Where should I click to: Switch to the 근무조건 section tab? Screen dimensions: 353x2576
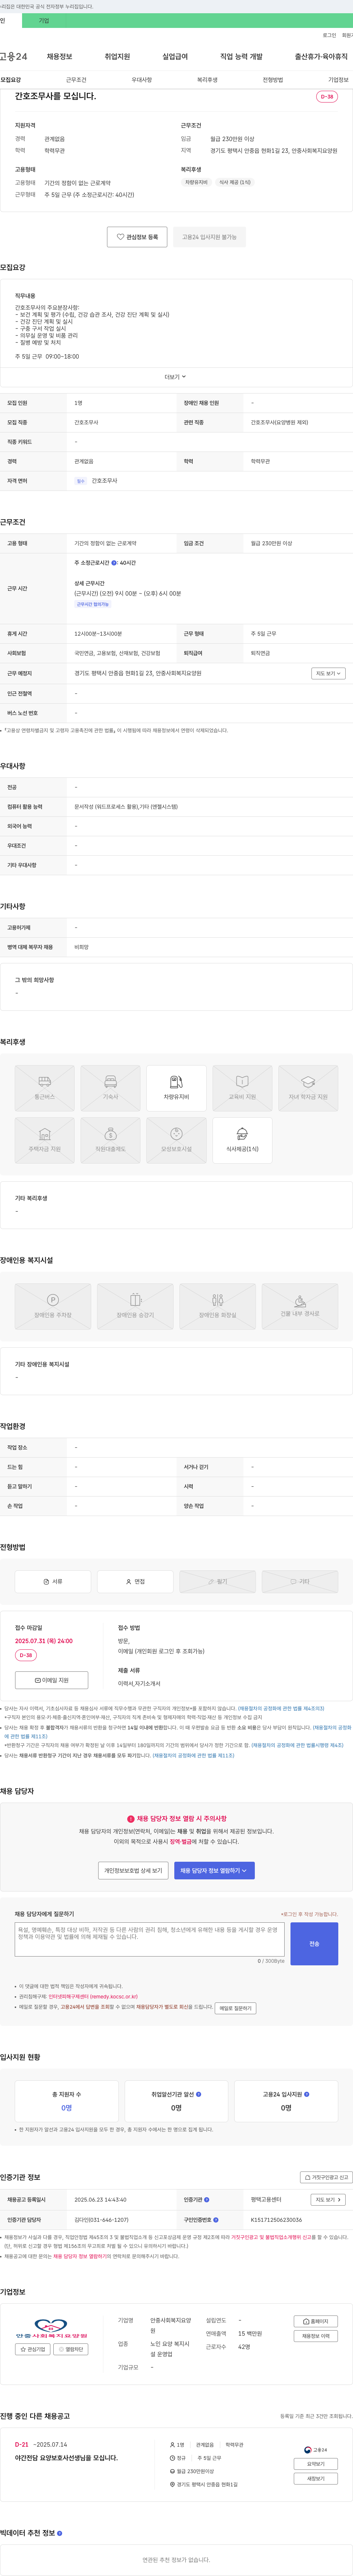[76, 80]
